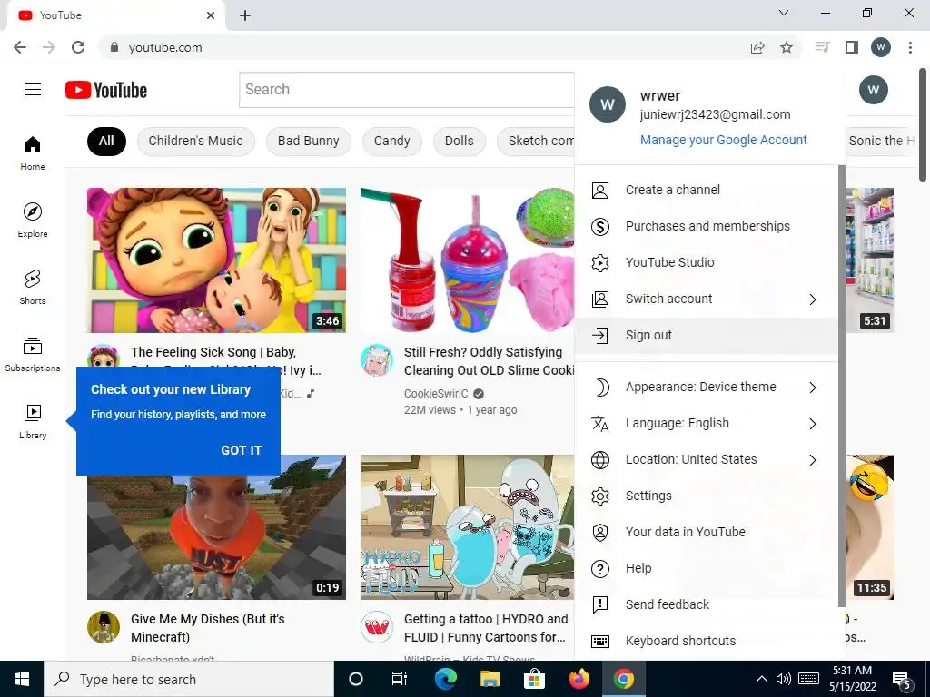Open File Explorer from the taskbar
930x697 pixels.
(490, 679)
